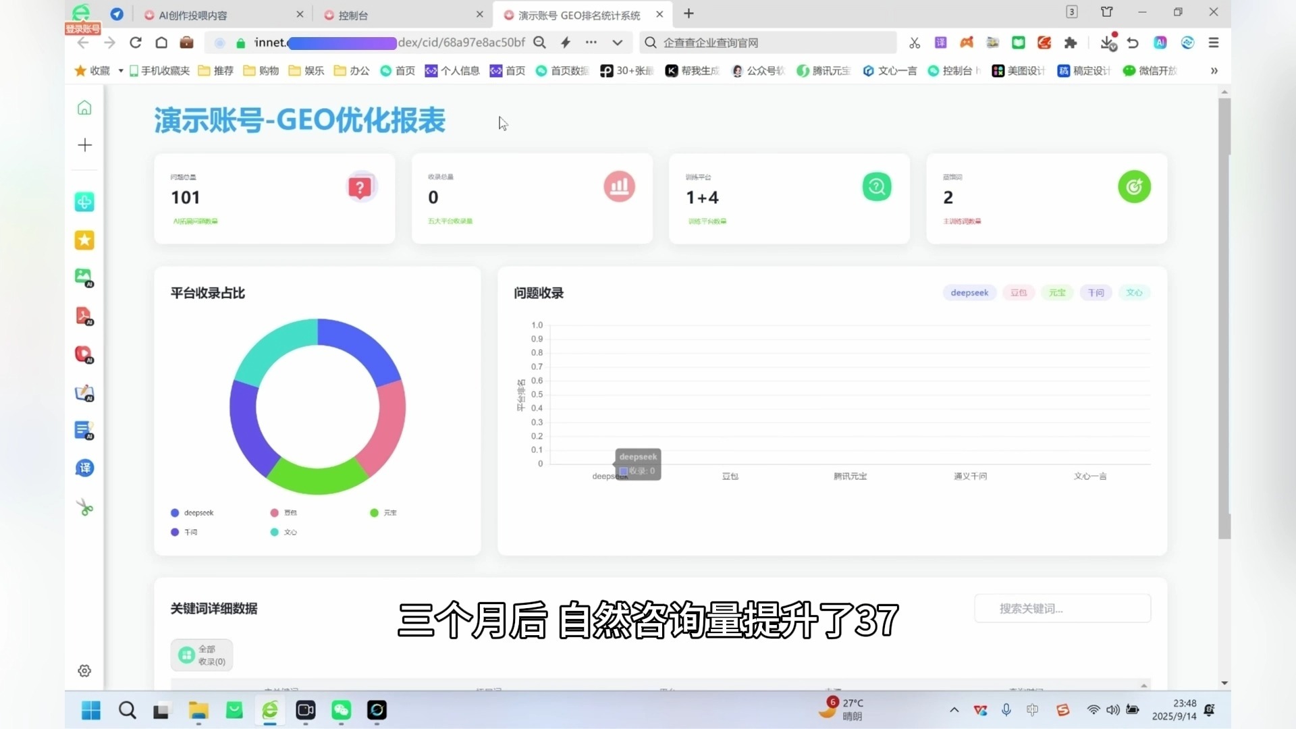Open WeChat from the taskbar
Viewport: 1296px width, 729px height.
point(341,710)
